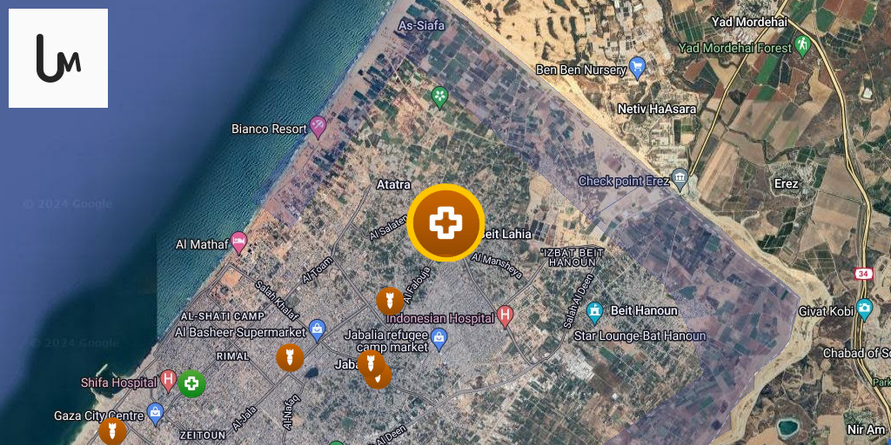Viewport: 891px width, 445px height.
Task: Click the route 34 road shield
Action: (862, 273)
